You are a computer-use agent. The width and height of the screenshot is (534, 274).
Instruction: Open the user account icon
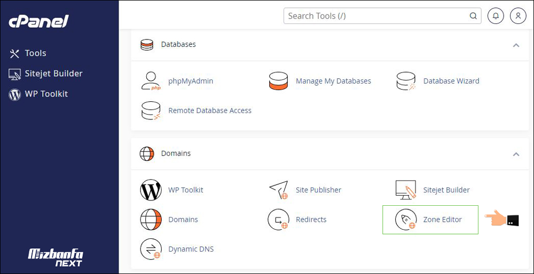(x=518, y=15)
